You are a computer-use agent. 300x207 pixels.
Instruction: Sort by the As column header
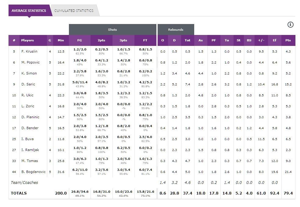pos(200,40)
